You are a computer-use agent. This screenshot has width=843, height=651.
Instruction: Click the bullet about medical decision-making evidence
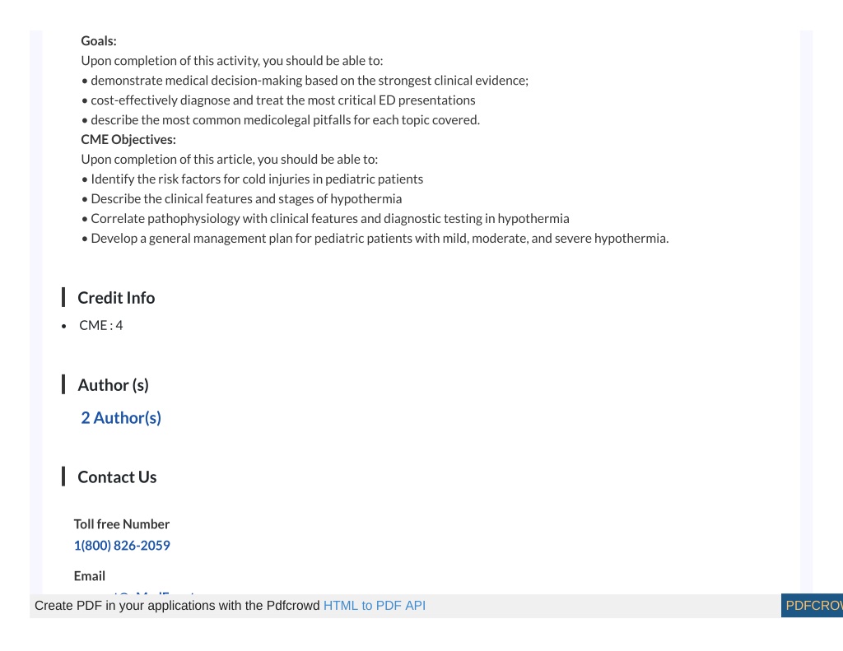(305, 81)
